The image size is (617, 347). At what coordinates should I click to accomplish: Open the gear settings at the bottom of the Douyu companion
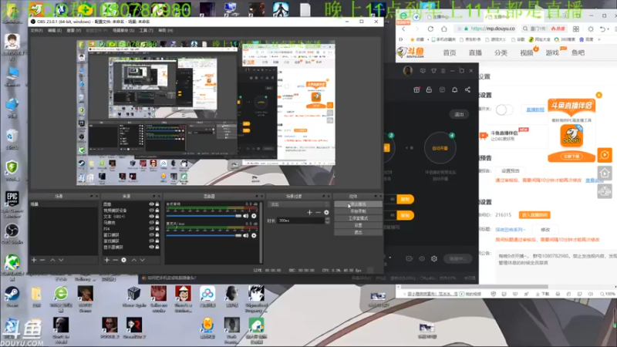pos(434,258)
